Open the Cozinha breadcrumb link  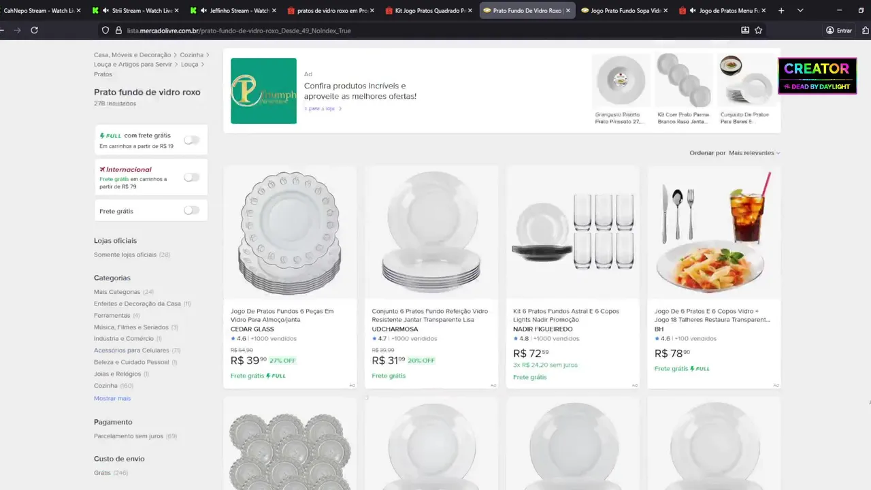[191, 54]
